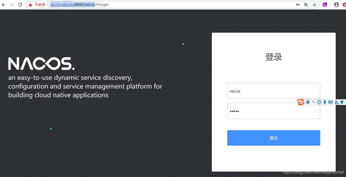Click text 'building cloud native applications'
This screenshot has width=346, height=177.
click(x=58, y=95)
